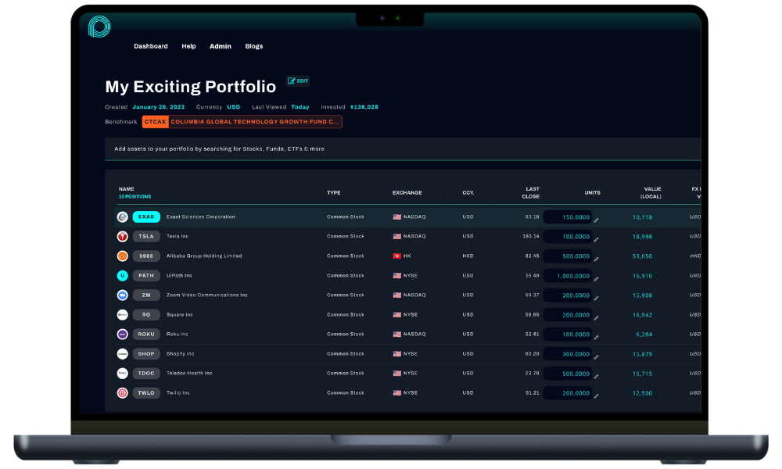
Task: Click the created date January 20, 2023
Action: tap(159, 107)
